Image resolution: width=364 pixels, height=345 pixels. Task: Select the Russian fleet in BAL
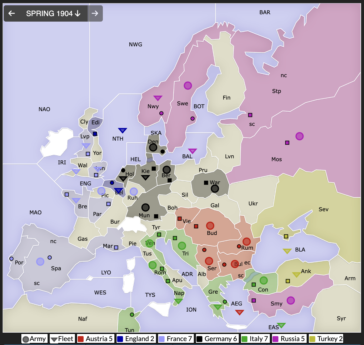[193, 151]
